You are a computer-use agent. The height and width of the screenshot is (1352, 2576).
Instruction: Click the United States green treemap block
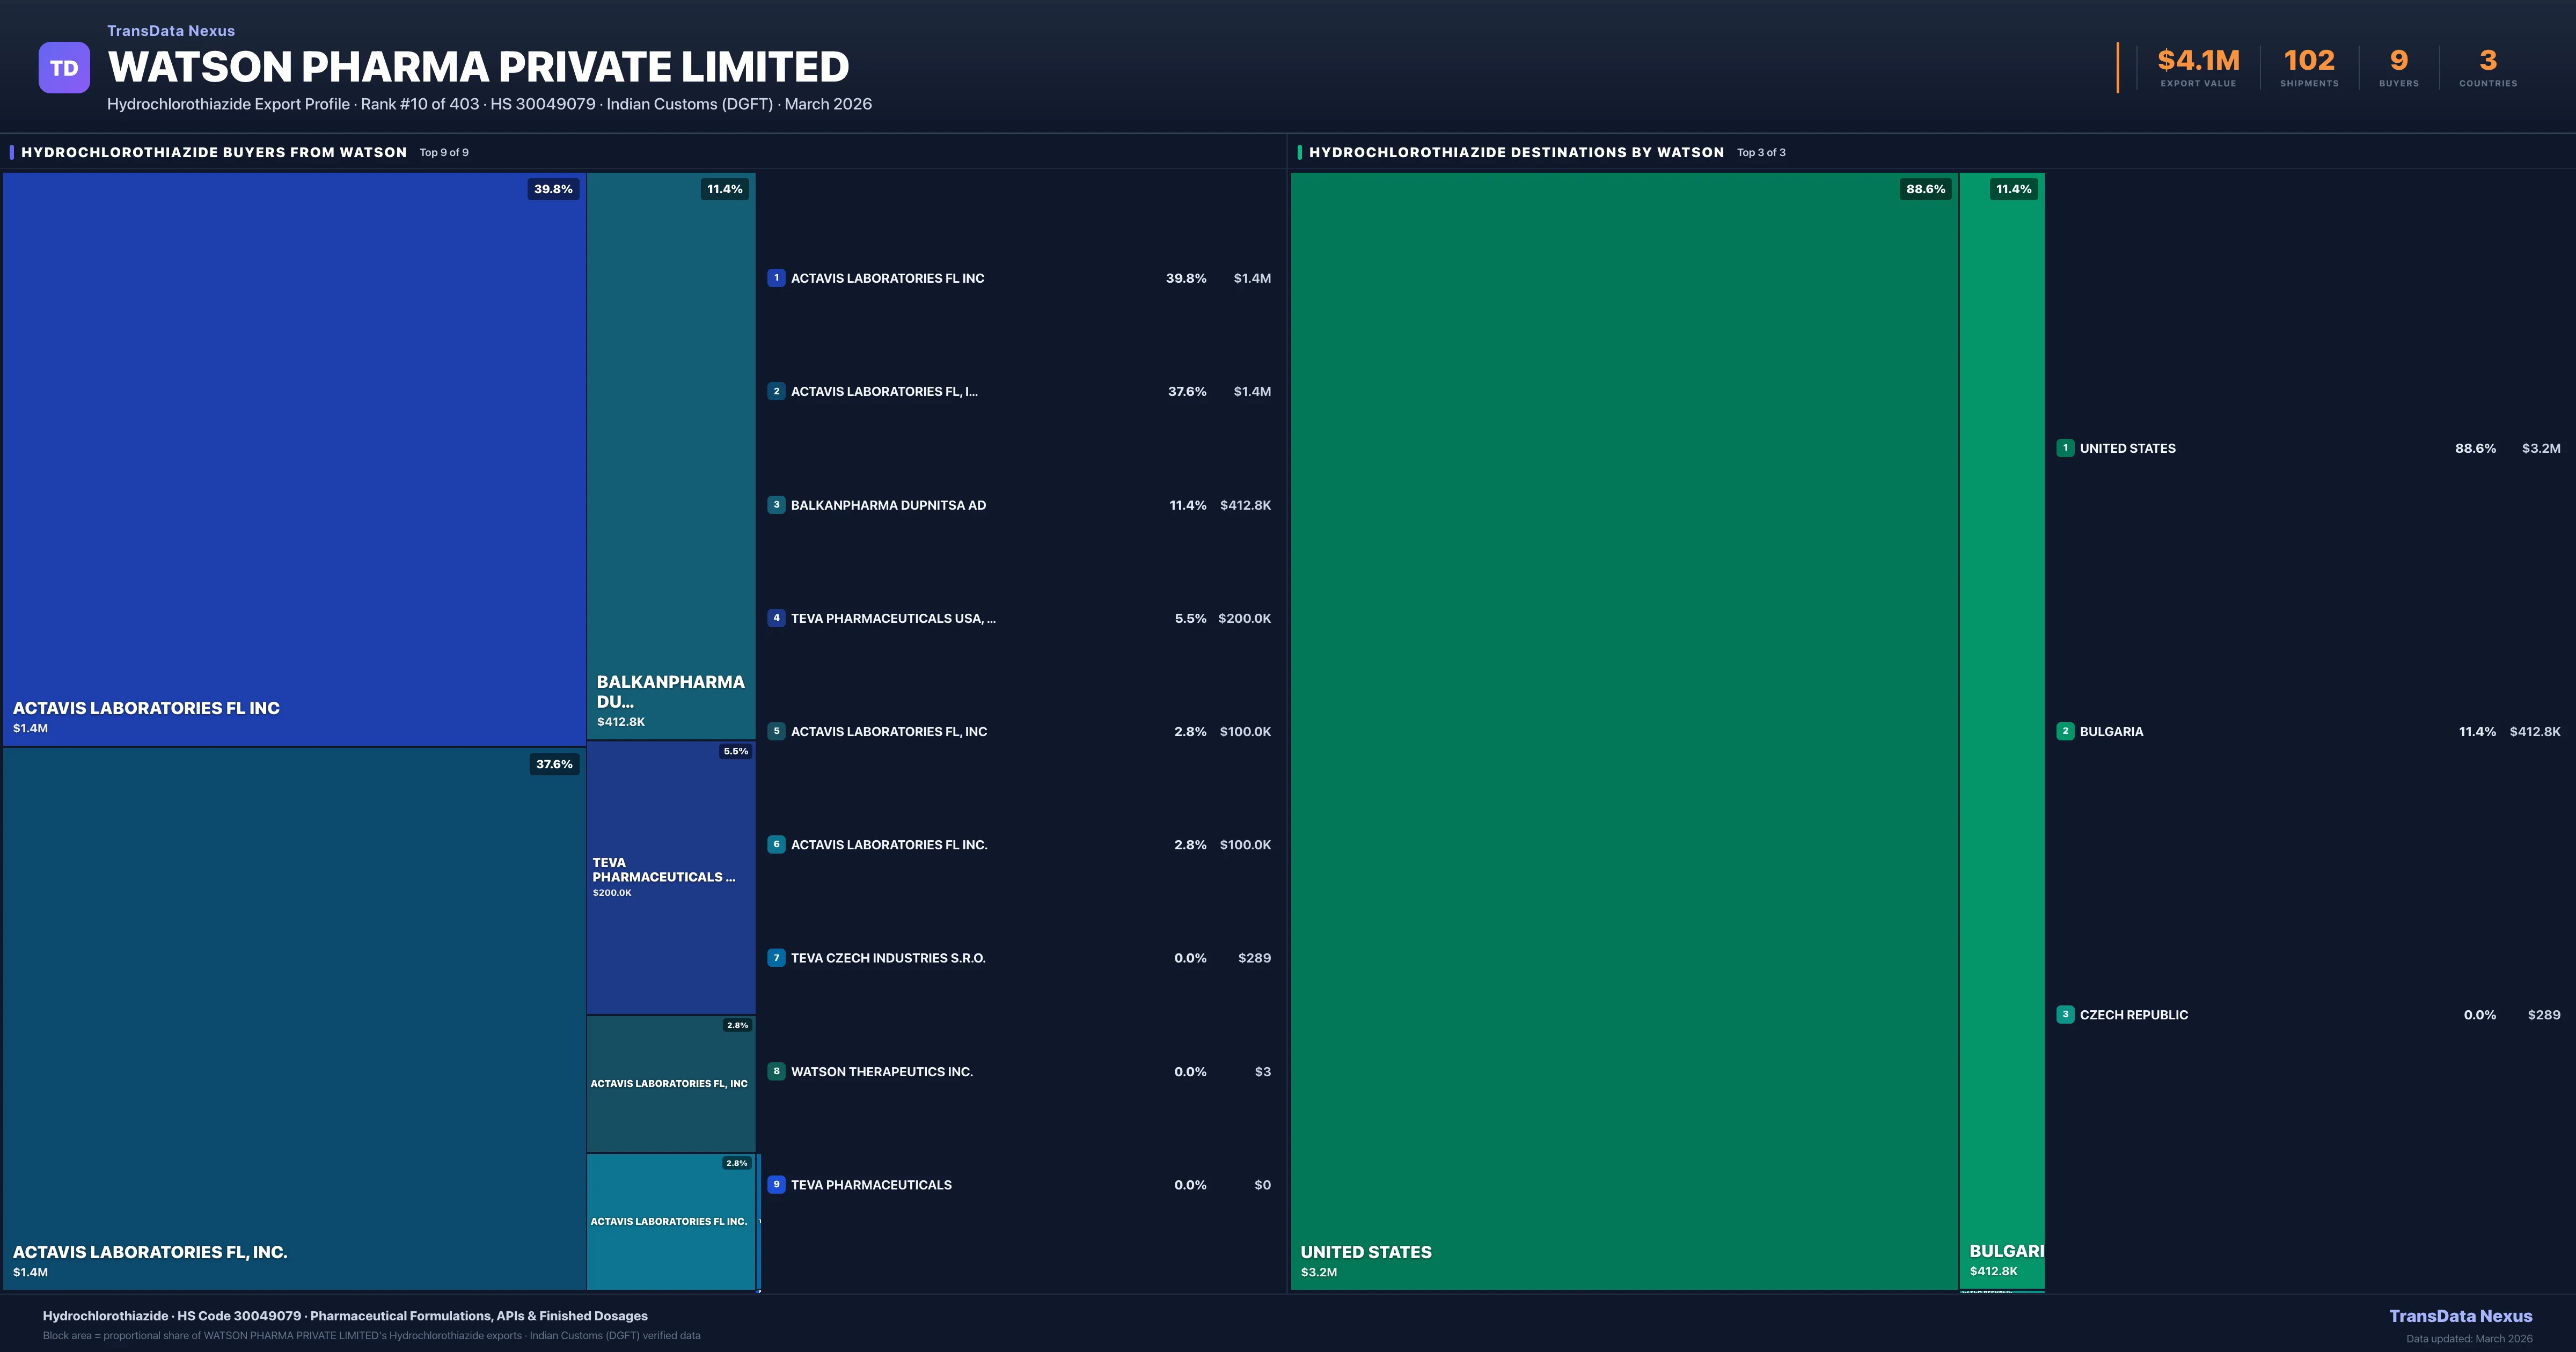(1624, 730)
